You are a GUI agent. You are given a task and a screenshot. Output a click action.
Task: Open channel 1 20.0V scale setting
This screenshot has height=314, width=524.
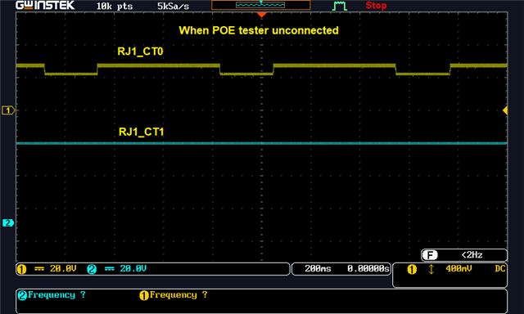(x=63, y=269)
